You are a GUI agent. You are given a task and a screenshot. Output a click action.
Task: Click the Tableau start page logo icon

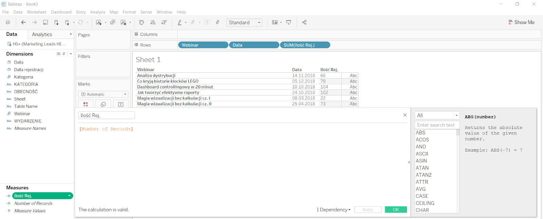tap(8, 22)
